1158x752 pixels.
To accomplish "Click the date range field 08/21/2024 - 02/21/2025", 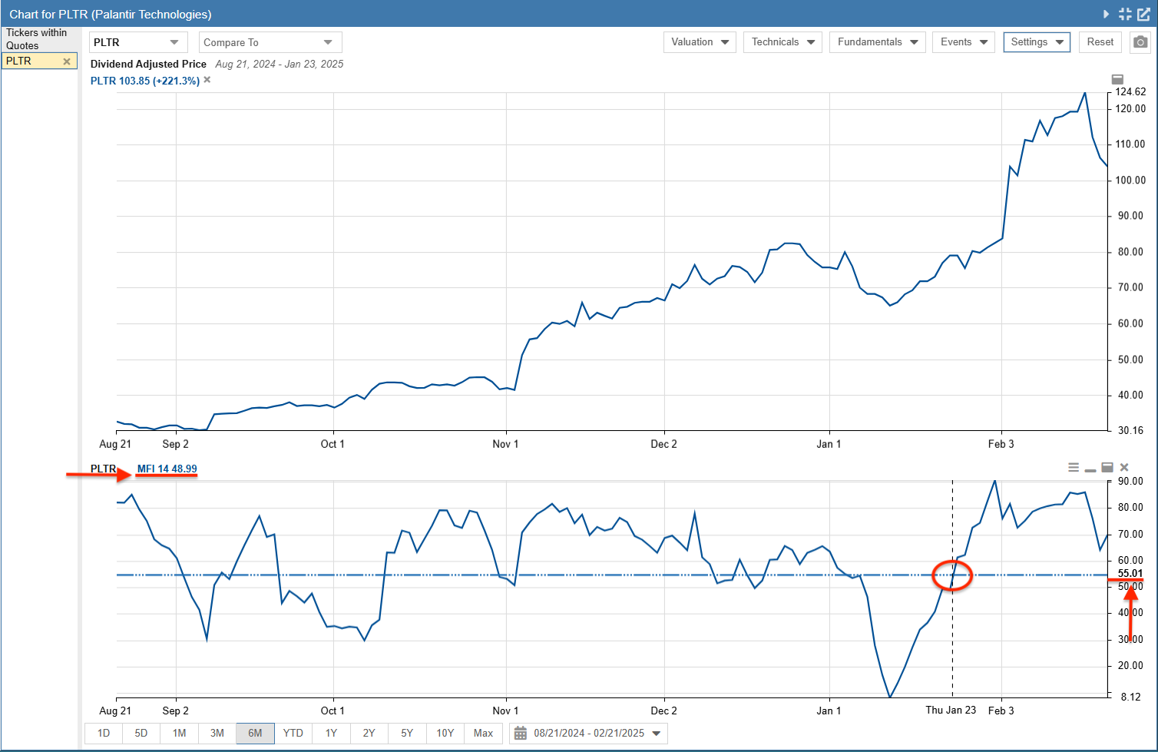I will tap(589, 734).
